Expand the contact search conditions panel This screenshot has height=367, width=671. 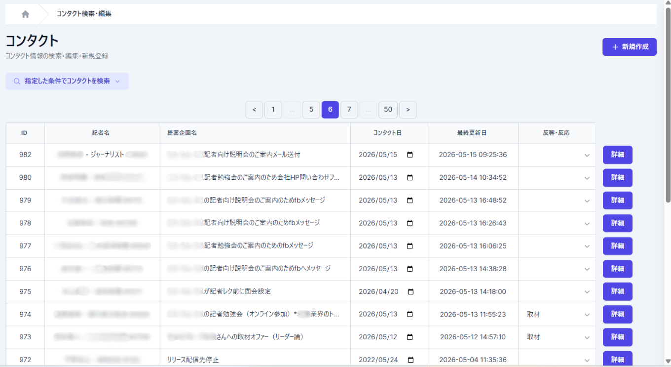tap(67, 81)
